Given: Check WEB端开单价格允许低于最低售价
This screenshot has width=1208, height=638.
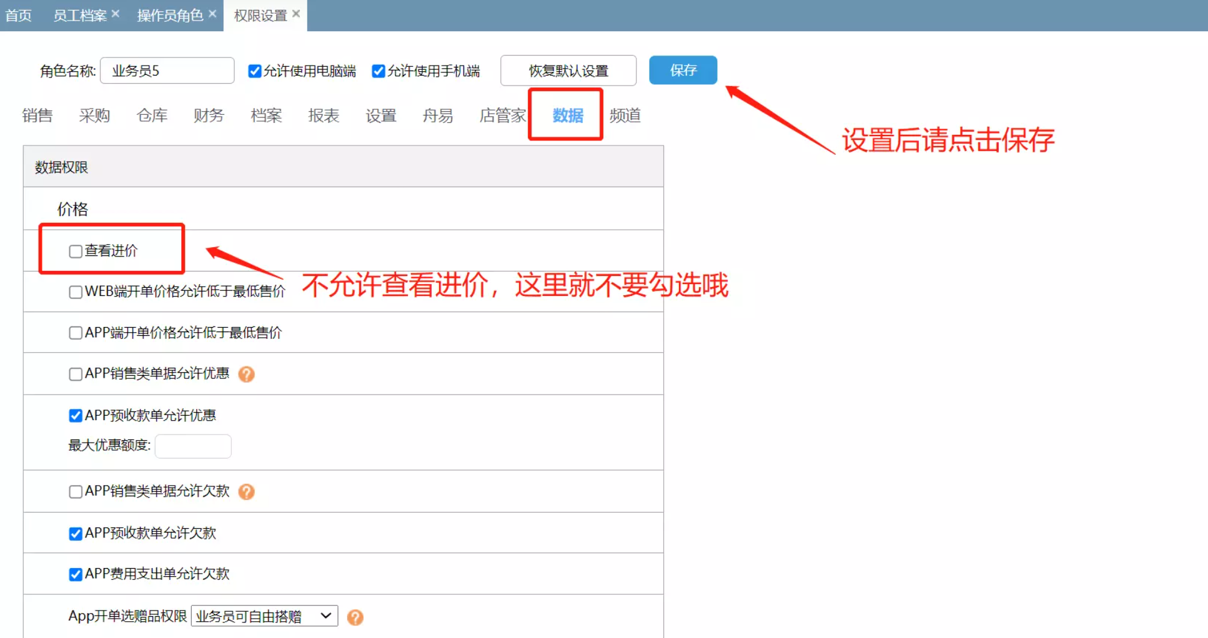Looking at the screenshot, I should click(76, 292).
